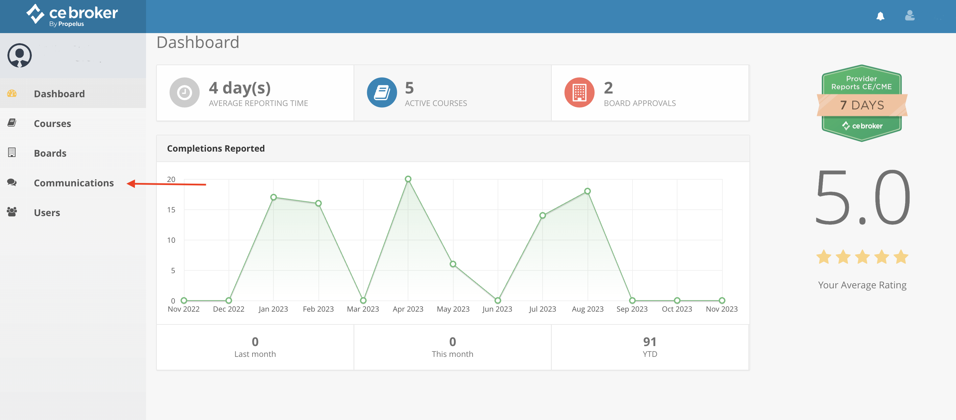Select Communications in the sidebar
Screen dimensions: 956x420
click(74, 183)
